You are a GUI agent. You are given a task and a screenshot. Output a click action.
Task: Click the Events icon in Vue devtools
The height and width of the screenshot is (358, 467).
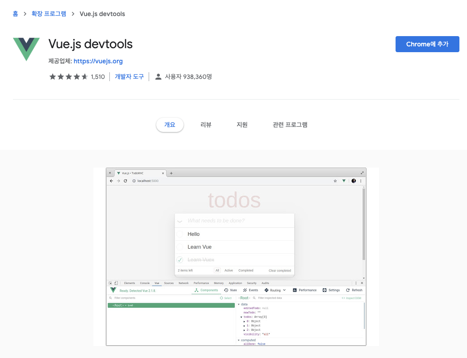[245, 290]
